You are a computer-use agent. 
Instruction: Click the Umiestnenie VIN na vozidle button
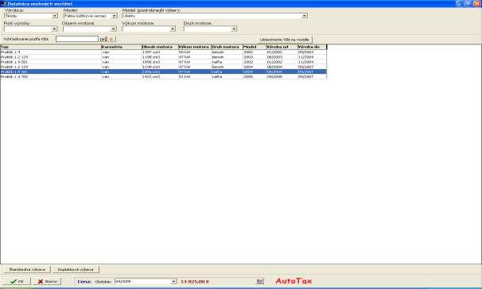(x=284, y=40)
